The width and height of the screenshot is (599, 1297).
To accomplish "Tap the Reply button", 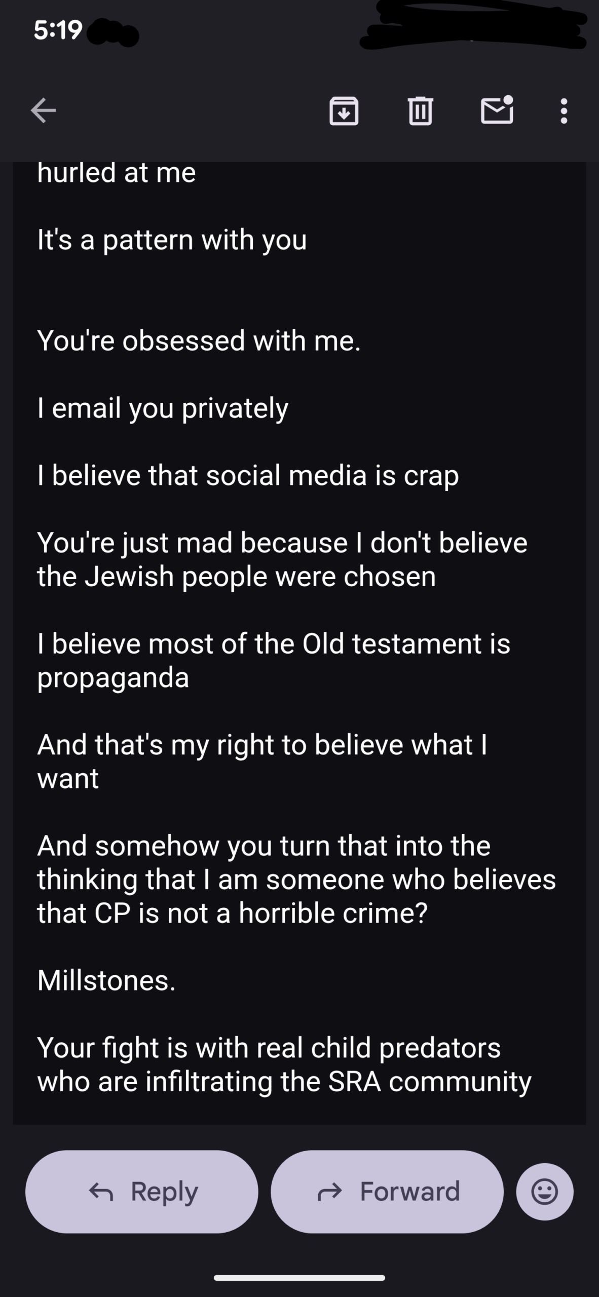I will (x=142, y=1192).
